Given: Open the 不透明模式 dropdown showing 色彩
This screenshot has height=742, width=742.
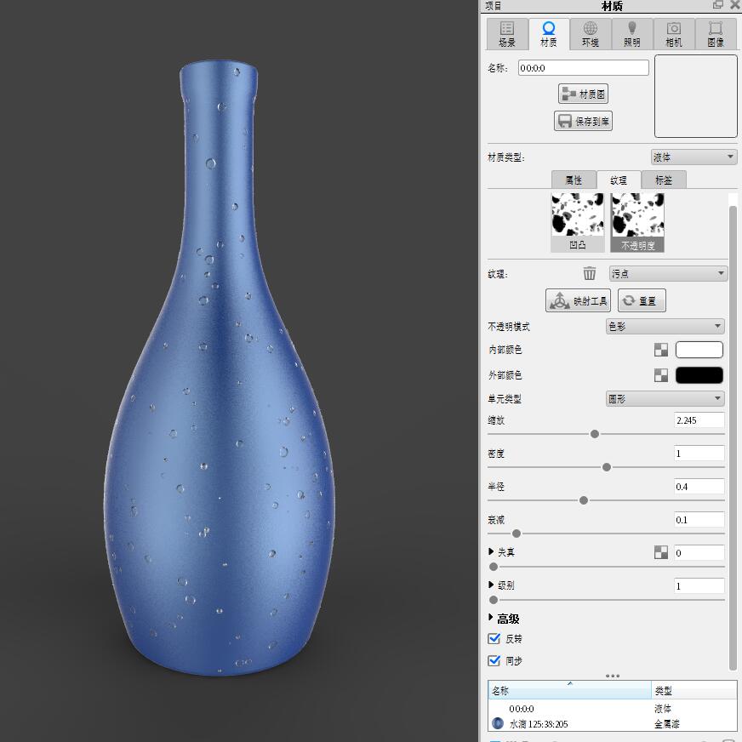Looking at the screenshot, I should point(665,326).
